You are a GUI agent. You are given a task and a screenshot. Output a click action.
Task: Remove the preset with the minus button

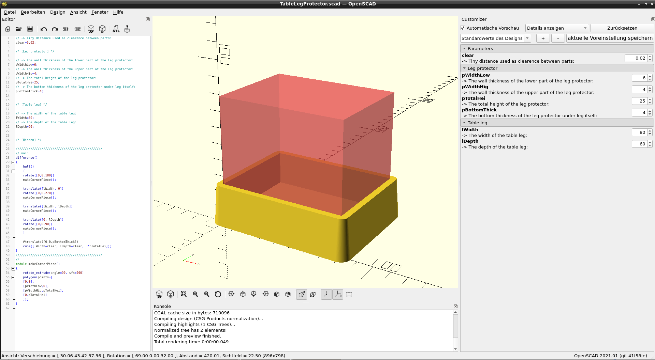(558, 38)
